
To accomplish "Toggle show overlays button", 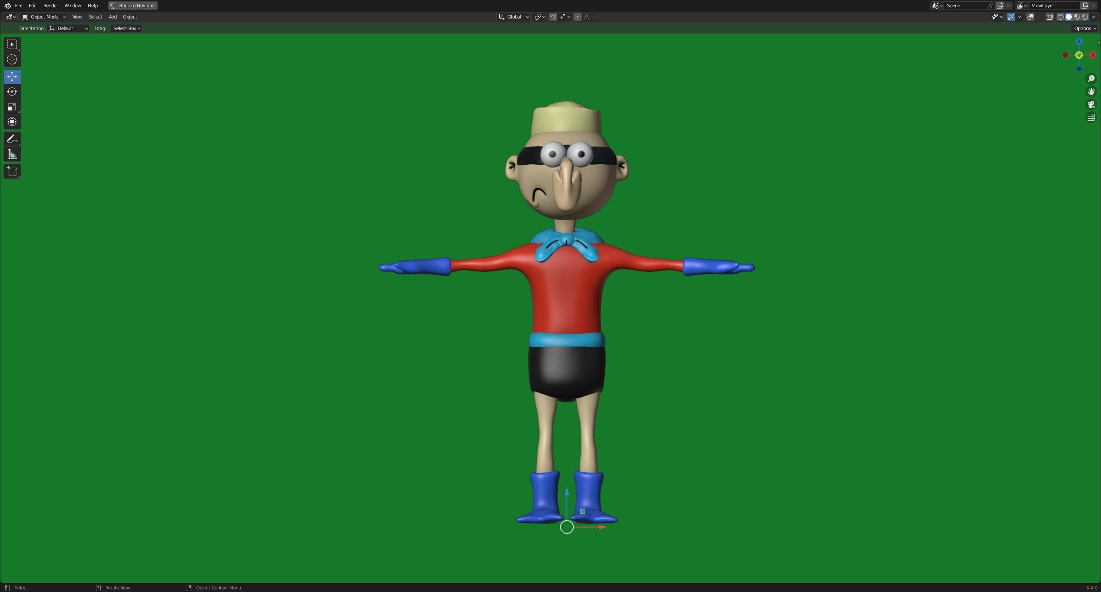I will coord(1030,17).
